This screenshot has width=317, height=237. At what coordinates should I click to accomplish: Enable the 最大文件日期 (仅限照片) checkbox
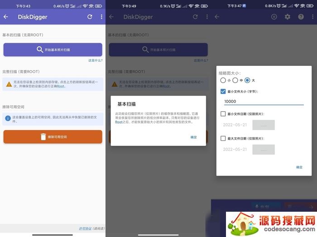[223, 139]
